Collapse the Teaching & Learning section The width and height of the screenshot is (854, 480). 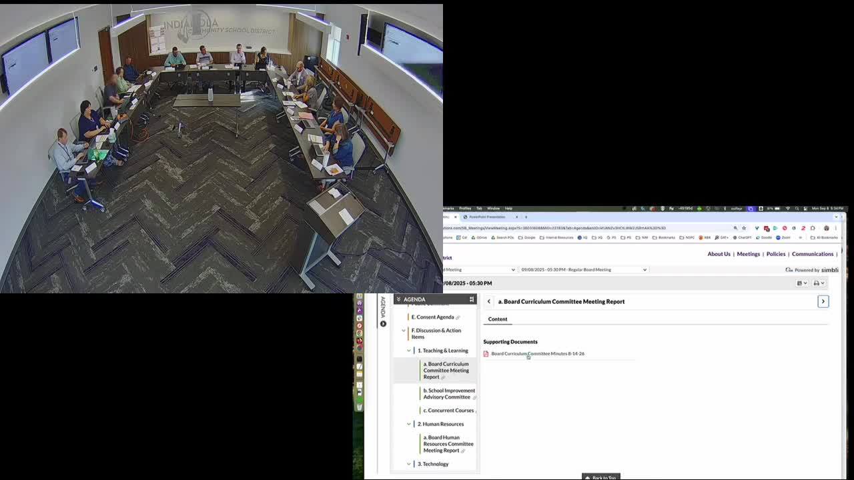pos(409,351)
